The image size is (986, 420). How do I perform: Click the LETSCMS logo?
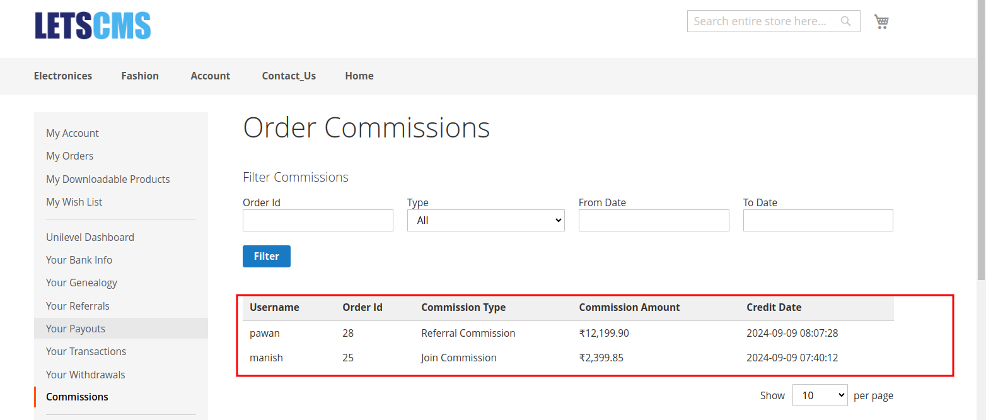coord(93,26)
